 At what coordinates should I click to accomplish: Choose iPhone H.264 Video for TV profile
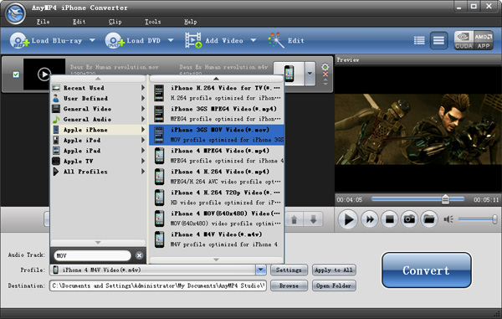[217, 93]
